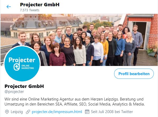The height and width of the screenshot is (117, 158).
Task: Click the white 'Projecter' word in the logo
Action: [22, 60]
